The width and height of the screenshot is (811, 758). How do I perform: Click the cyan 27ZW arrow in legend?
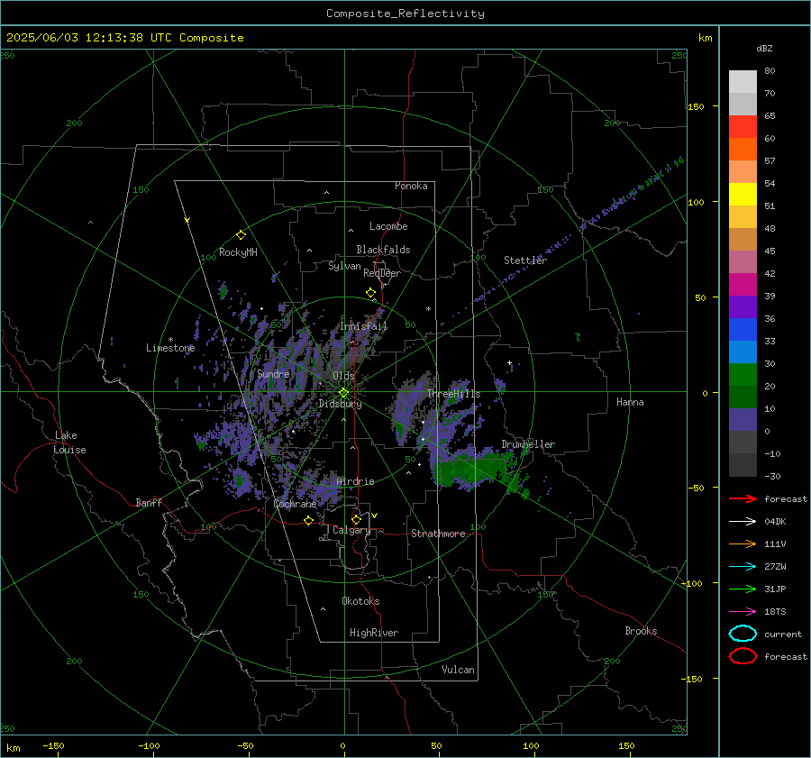click(x=743, y=567)
